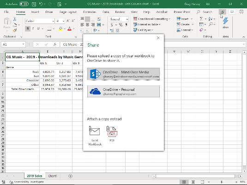
Task: Toggle Italic formatting
Action: pyautogui.click(x=33, y=29)
